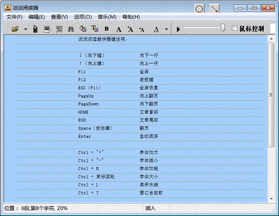This screenshot has height=216, width=279.
Task: Click the vertical scrollbar down arrow
Action: (x=271, y=198)
